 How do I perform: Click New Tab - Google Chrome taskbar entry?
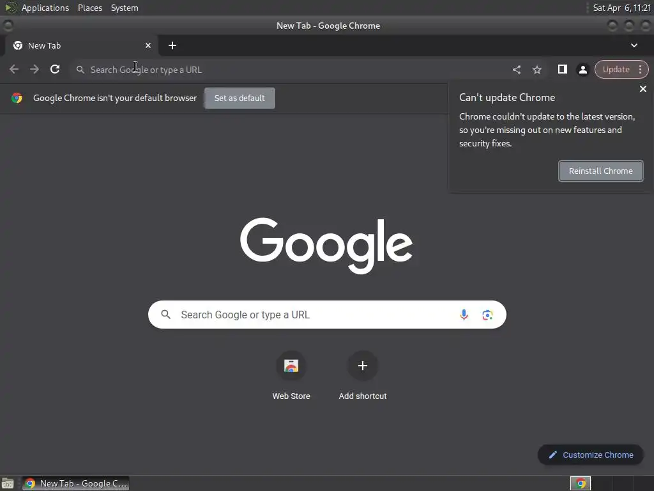click(x=75, y=483)
